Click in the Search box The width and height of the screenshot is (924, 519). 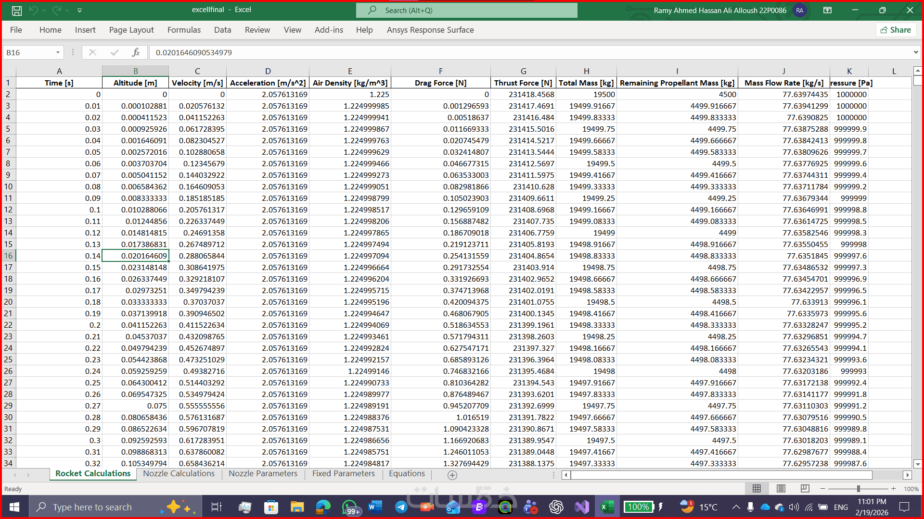pyautogui.click(x=467, y=10)
